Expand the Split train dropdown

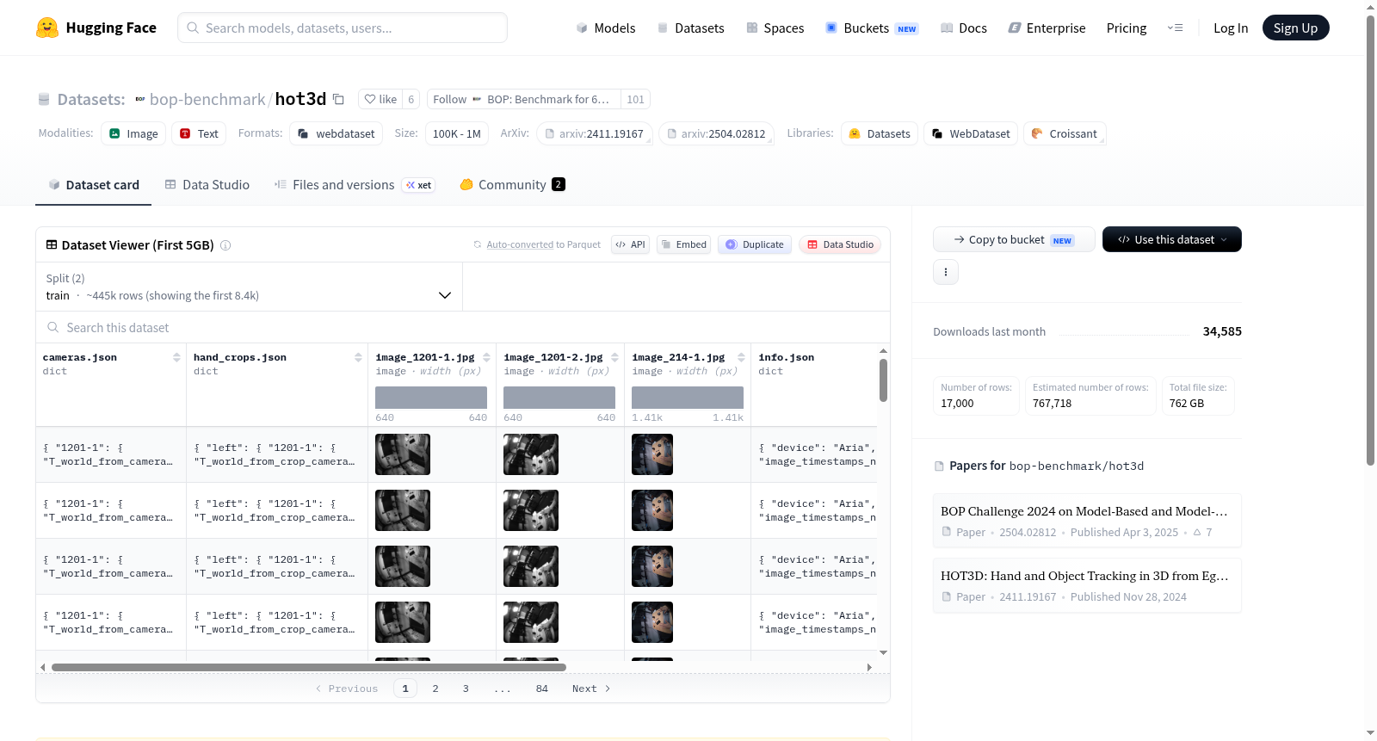coord(249,287)
